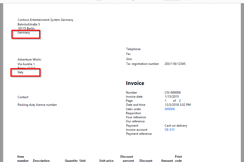
Task: Click the invoice number CIV-000006
Action: (173, 93)
